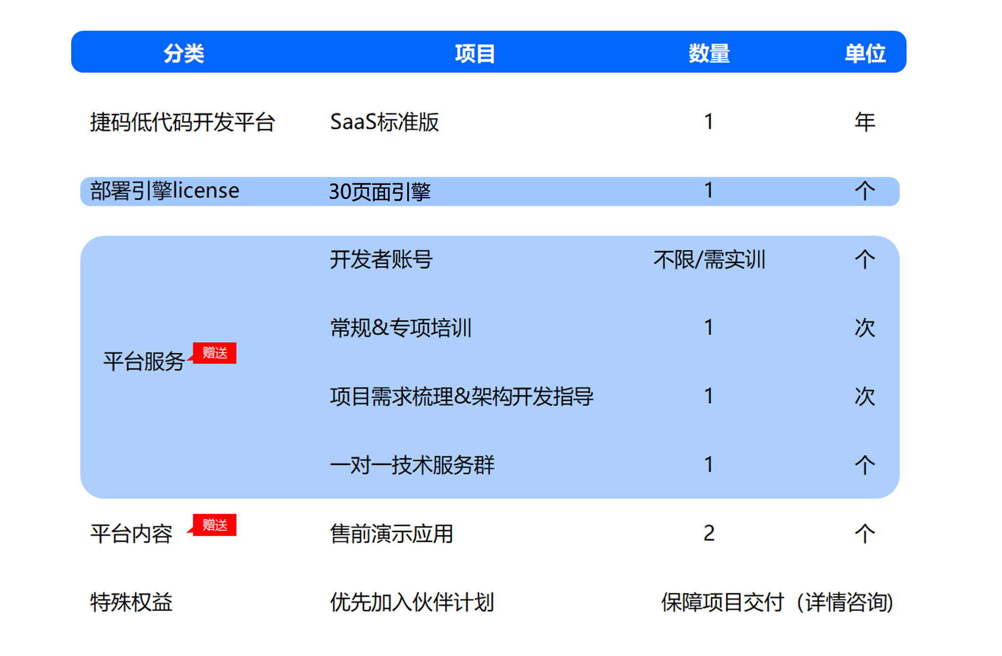Select the SaaS标准版 cell
The height and width of the screenshot is (656, 1002).
pyautogui.click(x=384, y=122)
